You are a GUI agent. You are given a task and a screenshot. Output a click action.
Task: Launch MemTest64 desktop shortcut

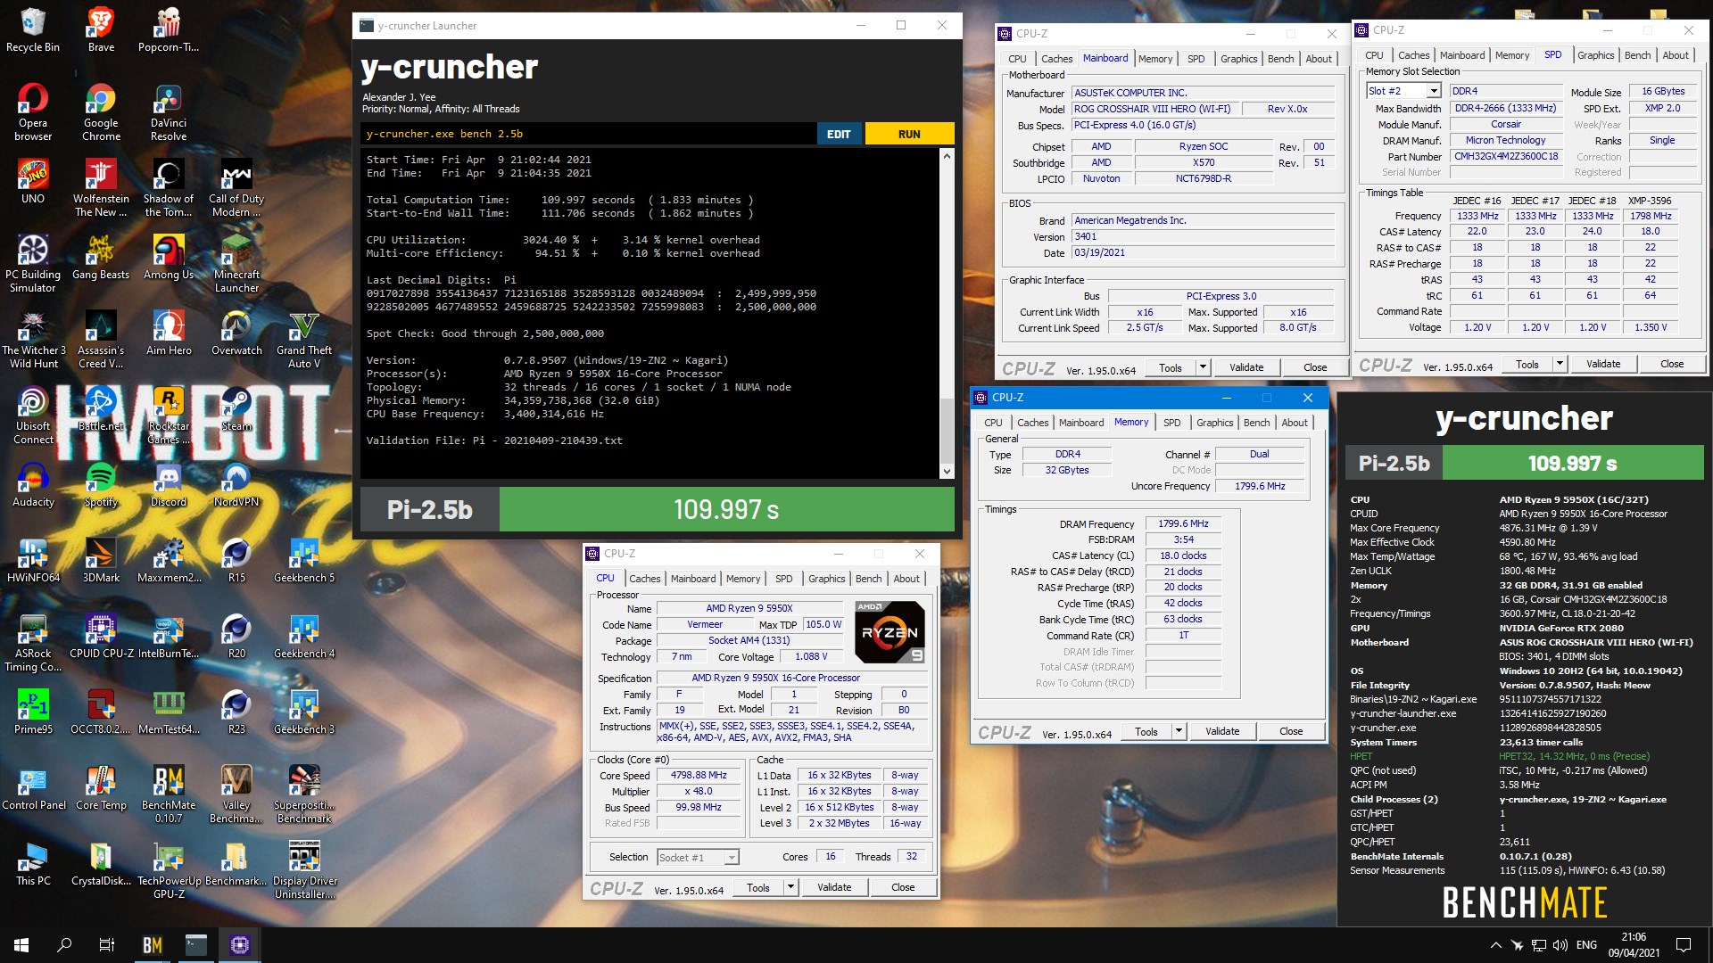169,712
